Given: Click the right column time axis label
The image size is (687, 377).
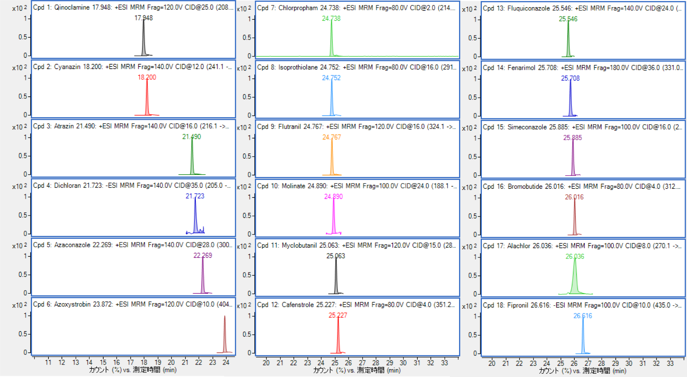Looking at the screenshot, I should coord(582,370).
